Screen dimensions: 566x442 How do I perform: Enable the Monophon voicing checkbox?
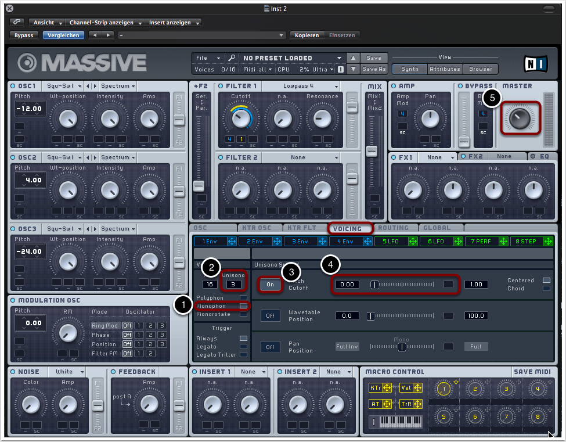[243, 306]
